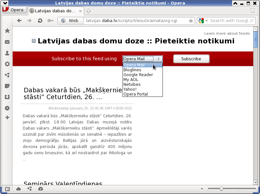Open the Bookmarks panel star icon
The height and width of the screenshot is (194, 260).
(x=7, y=30)
